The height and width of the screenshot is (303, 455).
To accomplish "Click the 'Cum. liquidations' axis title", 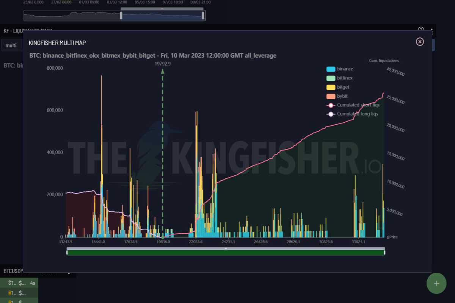I will 384,61.
